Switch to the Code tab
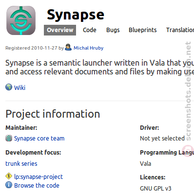 coord(90,30)
